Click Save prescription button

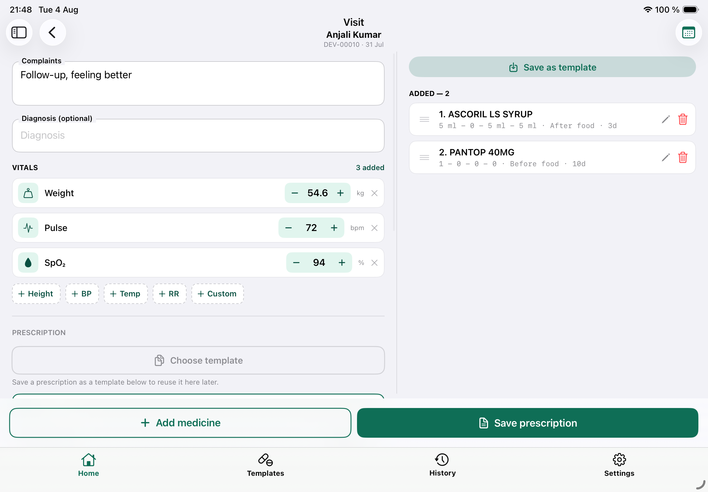pyautogui.click(x=527, y=423)
